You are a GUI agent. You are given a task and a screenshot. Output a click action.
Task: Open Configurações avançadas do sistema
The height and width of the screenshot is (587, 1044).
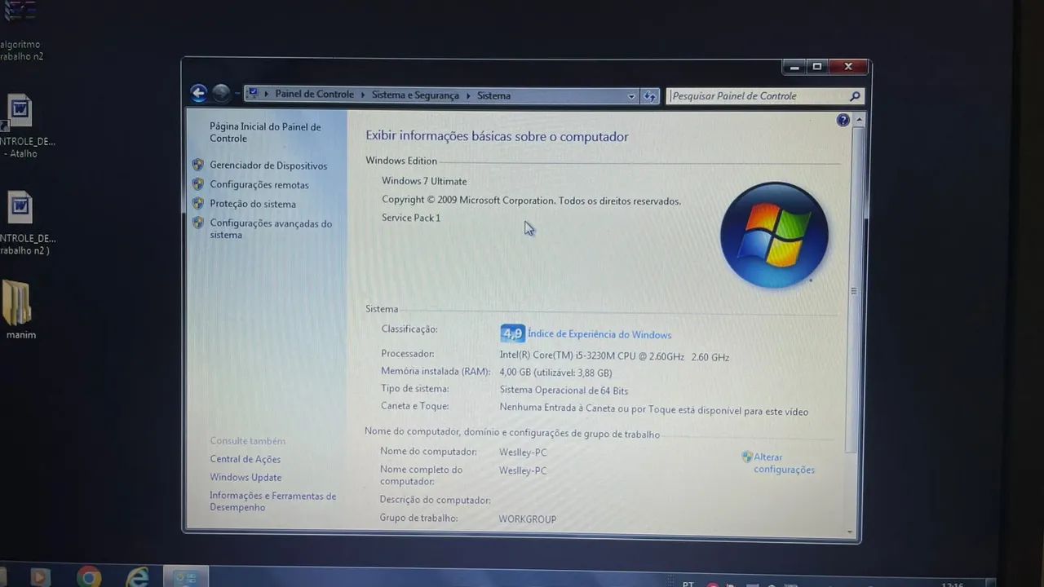coord(271,229)
